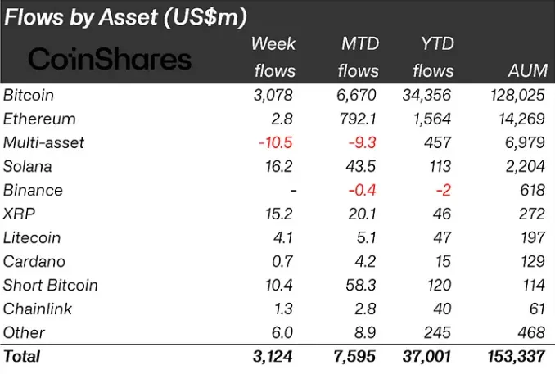The height and width of the screenshot is (374, 555).
Task: Select the Cardano row label
Action: click(x=34, y=262)
